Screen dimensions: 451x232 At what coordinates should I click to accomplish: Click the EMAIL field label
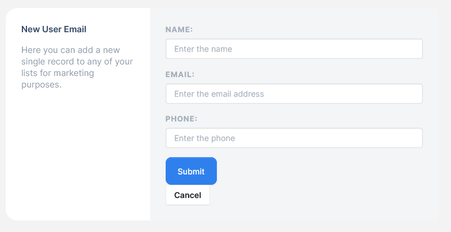click(180, 74)
